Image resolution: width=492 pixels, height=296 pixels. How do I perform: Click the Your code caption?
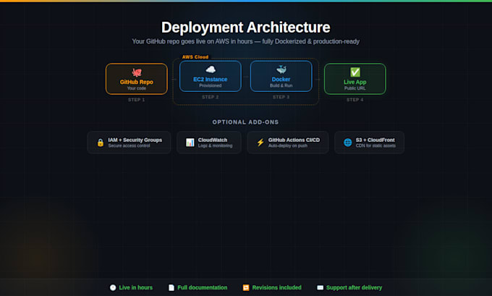point(137,88)
